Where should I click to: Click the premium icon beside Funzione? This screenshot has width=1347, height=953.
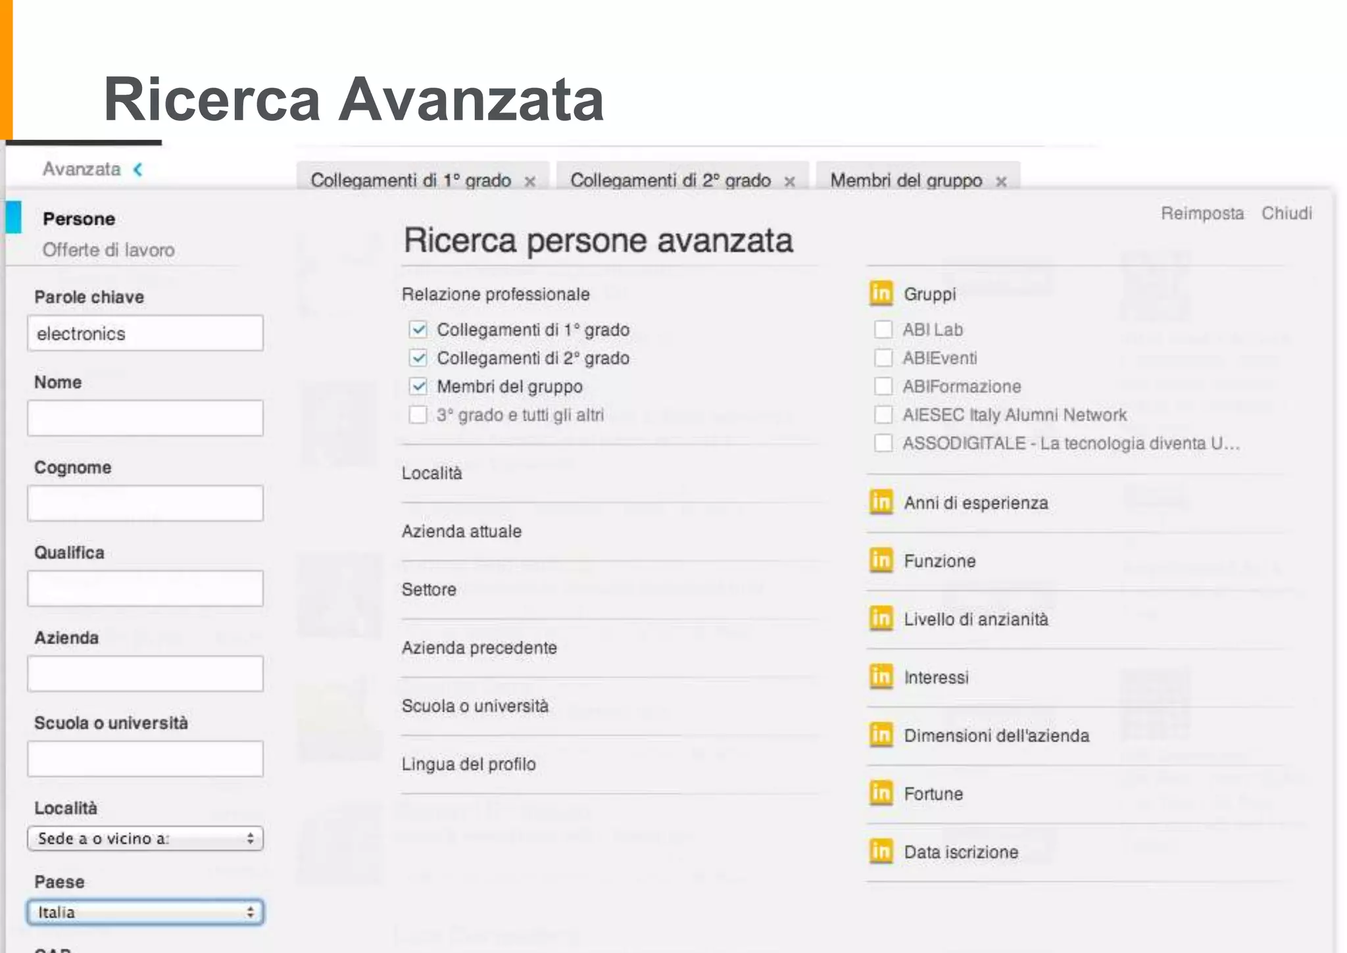881,560
